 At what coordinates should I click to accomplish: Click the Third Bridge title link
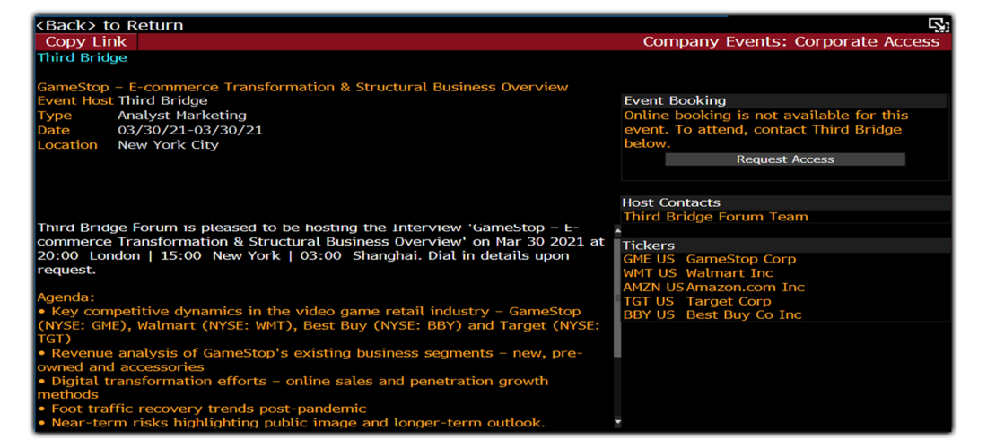tap(82, 58)
